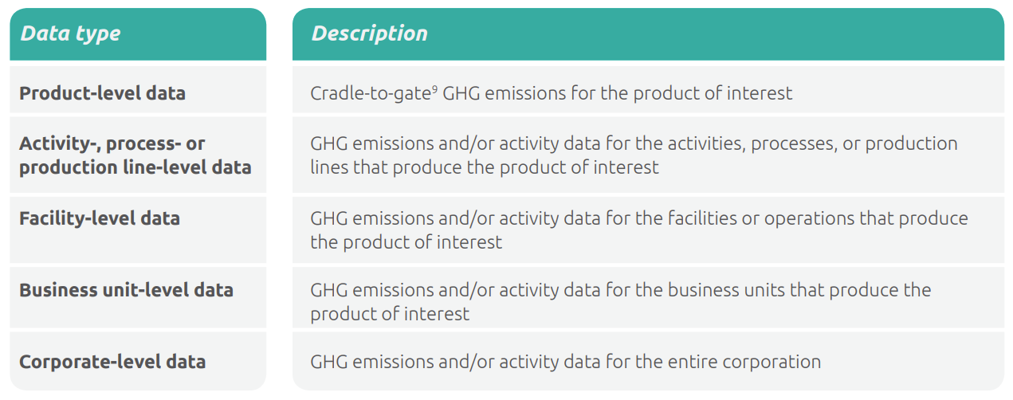The height and width of the screenshot is (400, 1013).
Task: Select the description mentioning facilities or operations
Action: [638, 229]
